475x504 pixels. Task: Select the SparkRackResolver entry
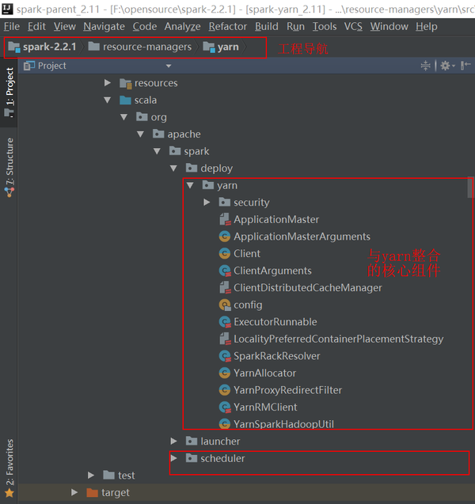(277, 356)
